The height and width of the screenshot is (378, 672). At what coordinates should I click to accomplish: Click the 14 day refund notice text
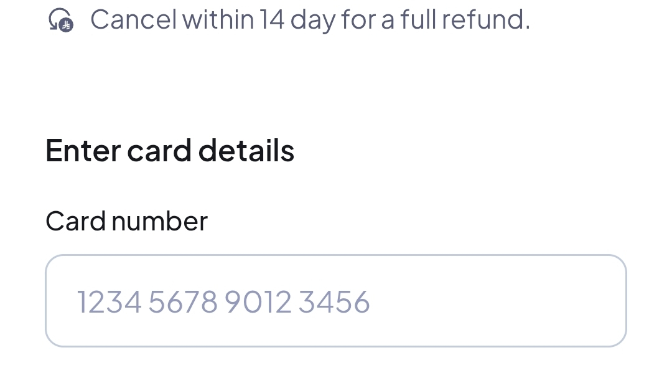pos(310,19)
